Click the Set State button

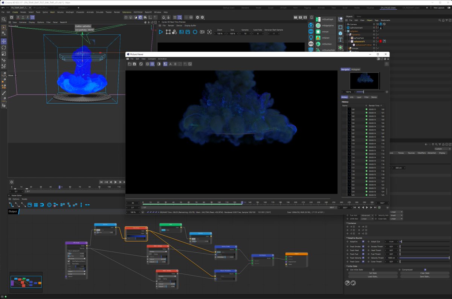(373, 273)
